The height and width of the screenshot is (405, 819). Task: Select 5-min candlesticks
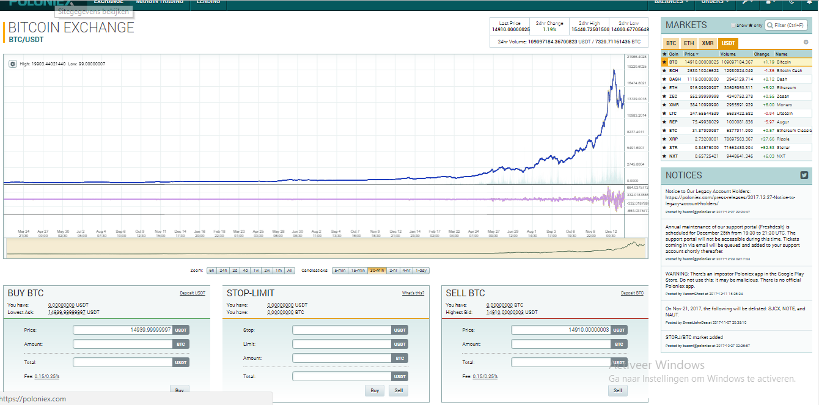[340, 270]
